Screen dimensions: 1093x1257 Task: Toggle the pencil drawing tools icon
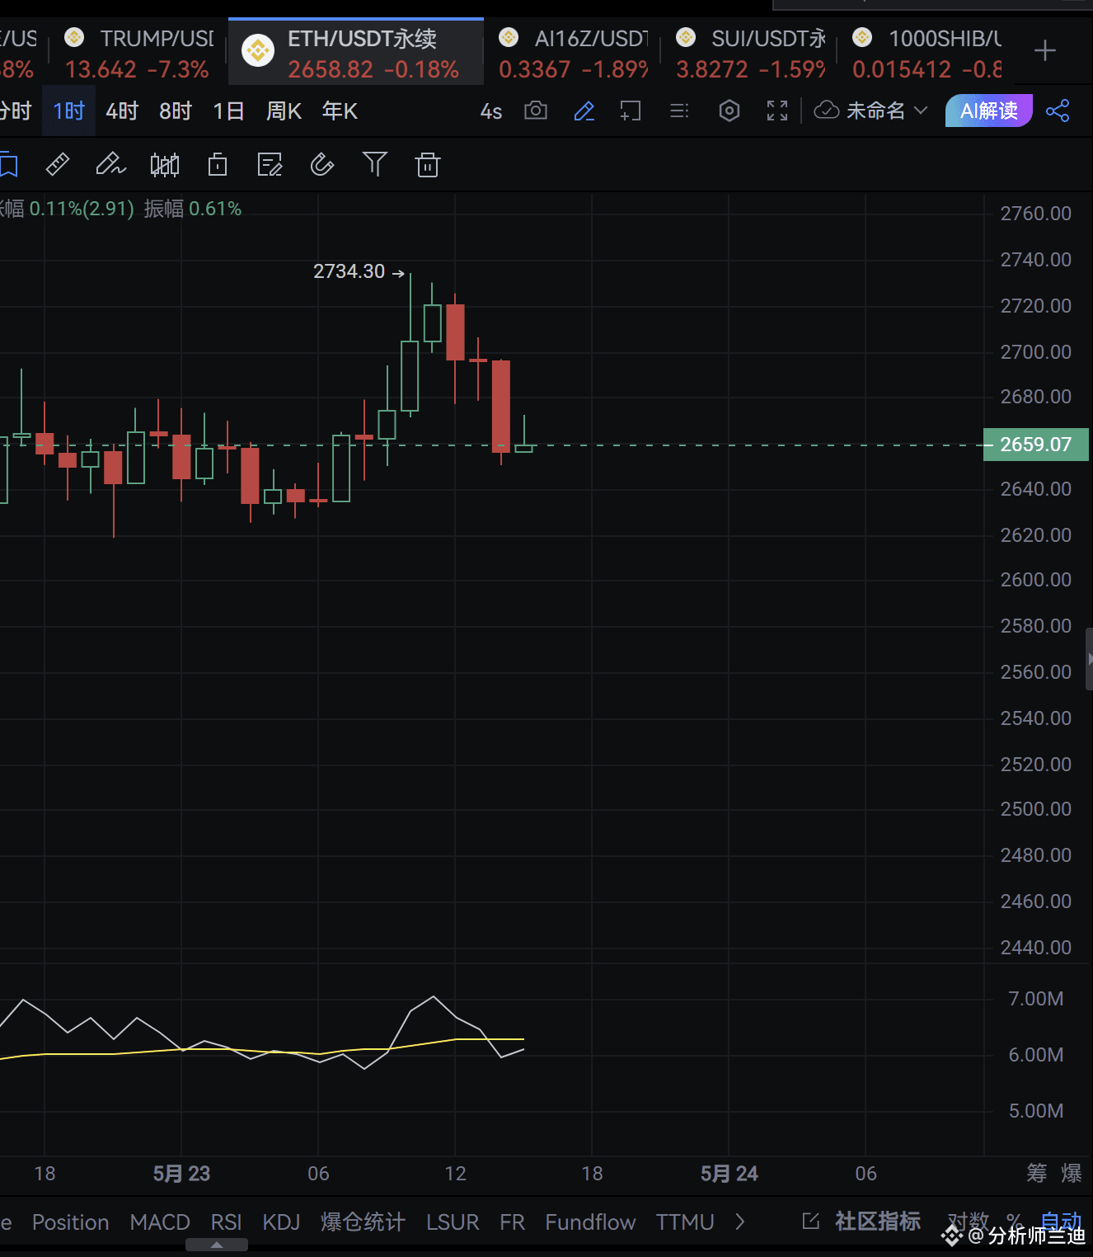584,111
